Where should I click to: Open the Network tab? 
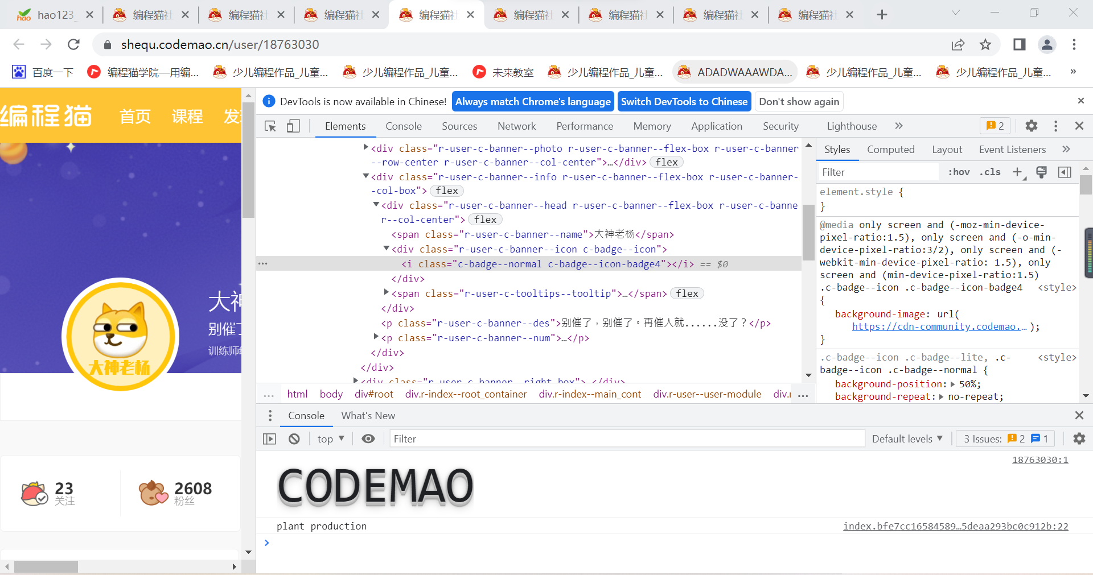(517, 126)
